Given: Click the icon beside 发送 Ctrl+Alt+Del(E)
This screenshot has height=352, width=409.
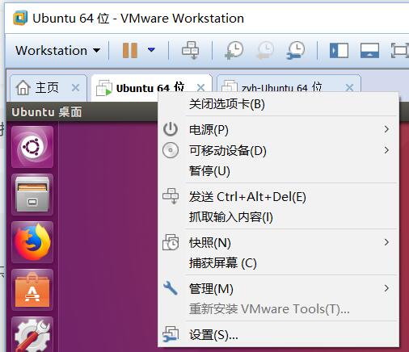Looking at the screenshot, I should (x=171, y=196).
